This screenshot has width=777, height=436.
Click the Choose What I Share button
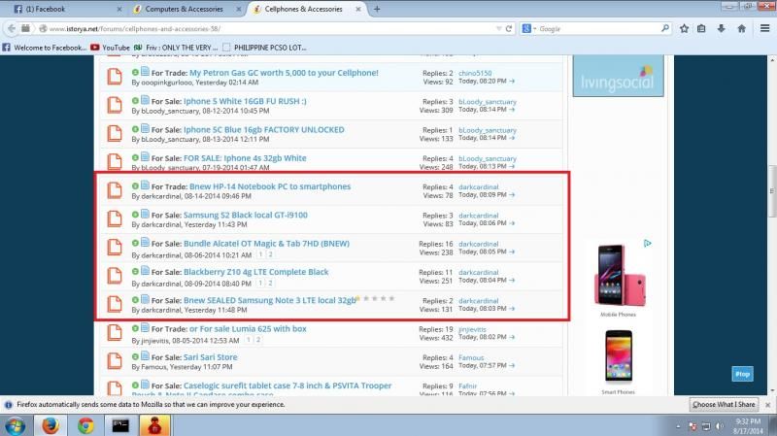[724, 404]
